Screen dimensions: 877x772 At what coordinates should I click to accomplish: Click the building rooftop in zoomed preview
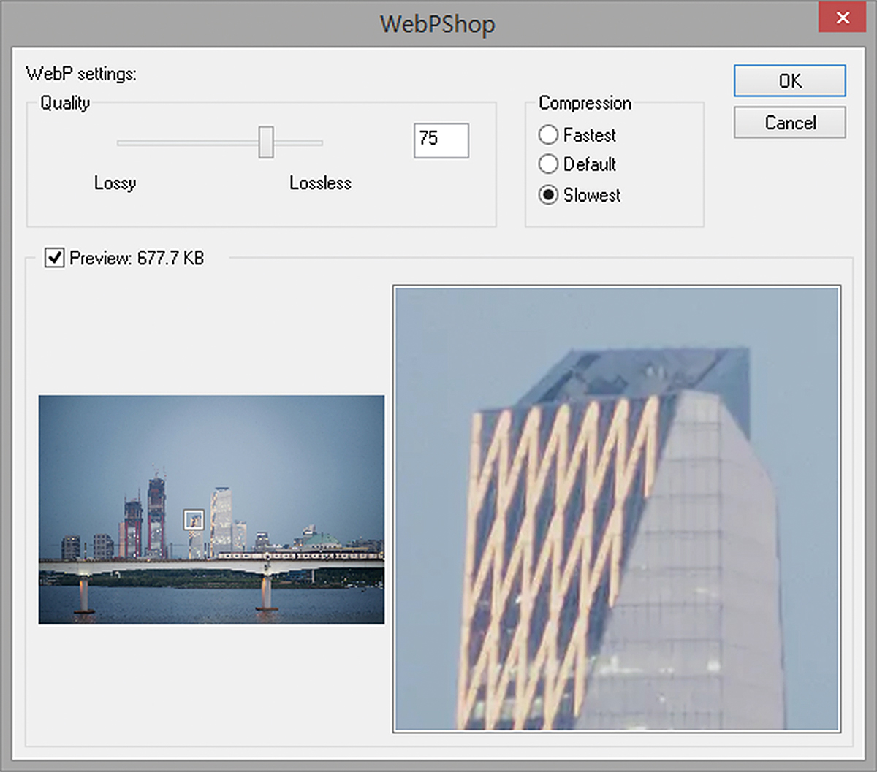629,372
